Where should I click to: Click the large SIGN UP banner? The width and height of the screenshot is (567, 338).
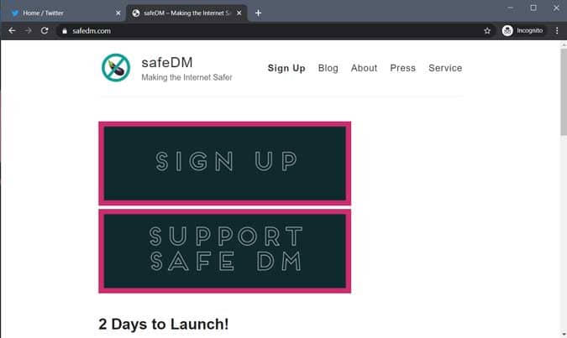point(224,164)
